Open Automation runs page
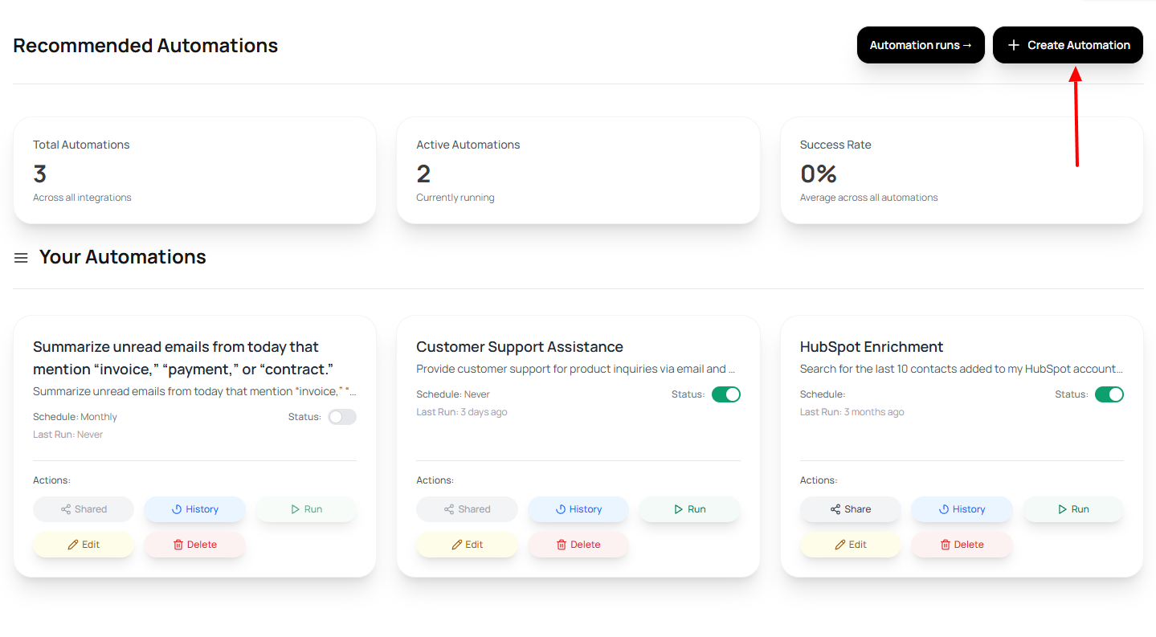 click(x=921, y=45)
